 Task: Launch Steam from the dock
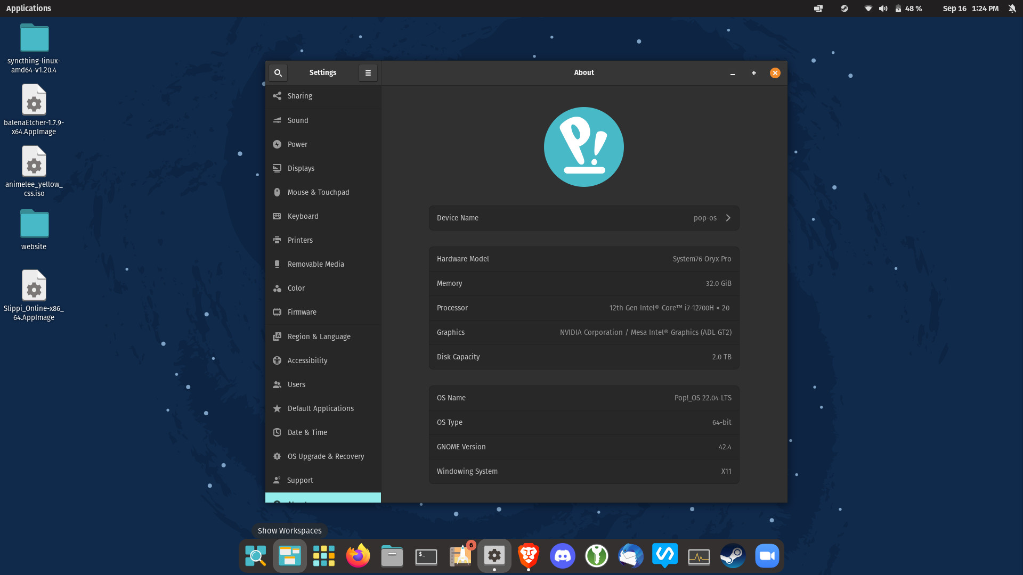point(733,556)
